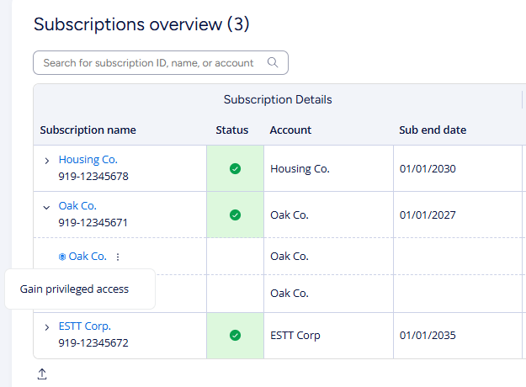Open the top-level Oak Co. subscription link
The height and width of the screenshot is (387, 526).
pyautogui.click(x=77, y=205)
